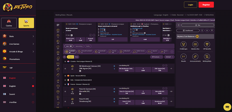Expand the Italy Campionato Nazionale league row

click(x=119, y=80)
